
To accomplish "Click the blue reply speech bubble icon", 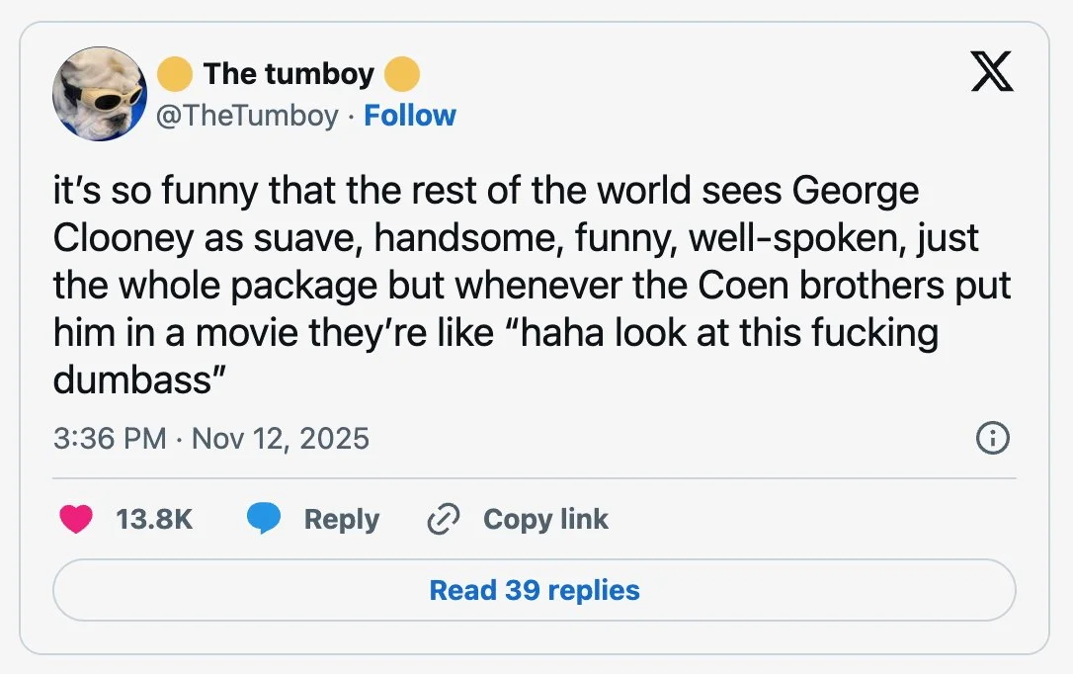I will coord(264,519).
